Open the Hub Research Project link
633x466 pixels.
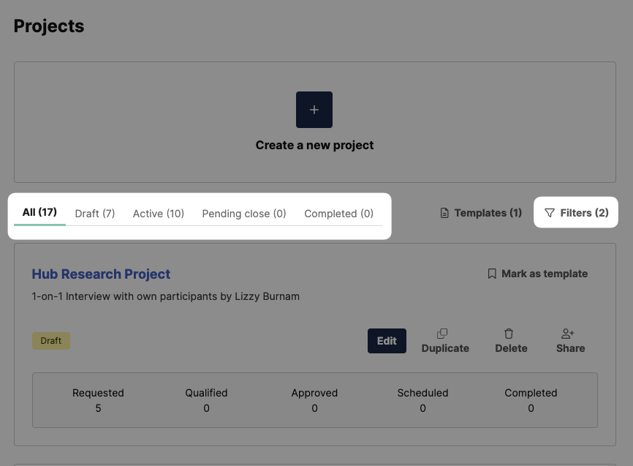point(101,274)
